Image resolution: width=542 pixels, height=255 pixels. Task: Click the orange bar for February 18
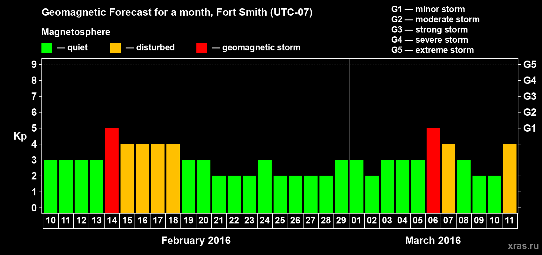pyautogui.click(x=173, y=178)
